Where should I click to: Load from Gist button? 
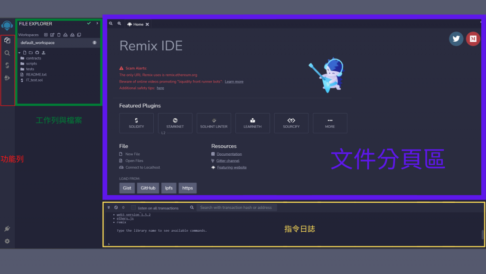point(127,188)
